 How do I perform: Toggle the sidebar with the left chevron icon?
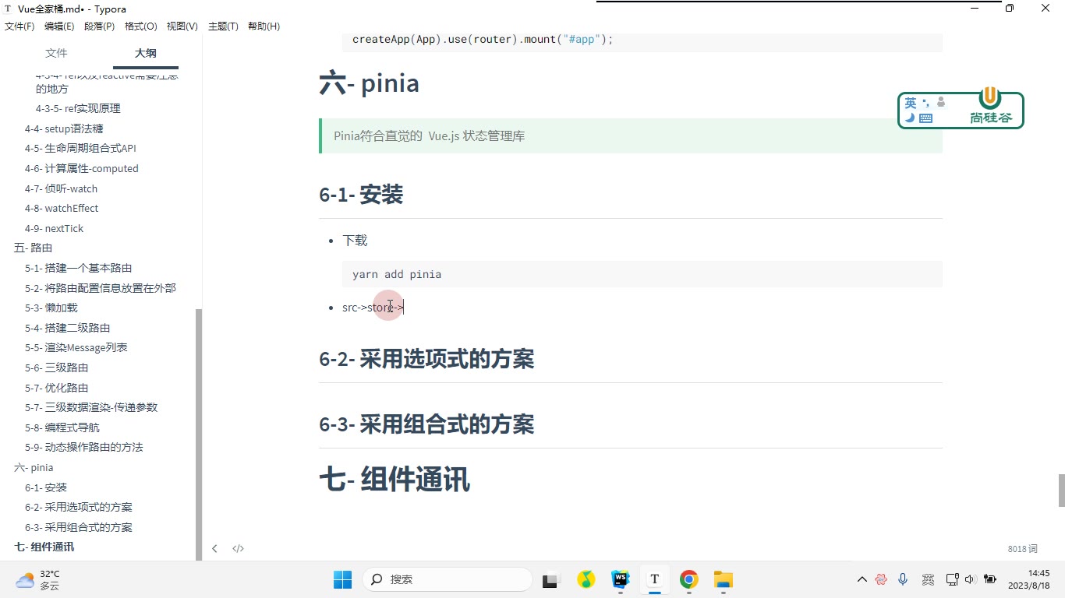coord(214,549)
